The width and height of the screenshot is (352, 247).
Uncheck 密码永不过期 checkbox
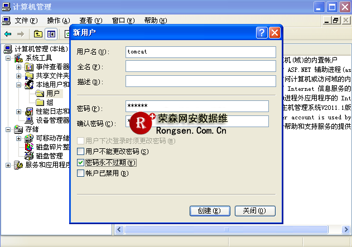click(81, 162)
